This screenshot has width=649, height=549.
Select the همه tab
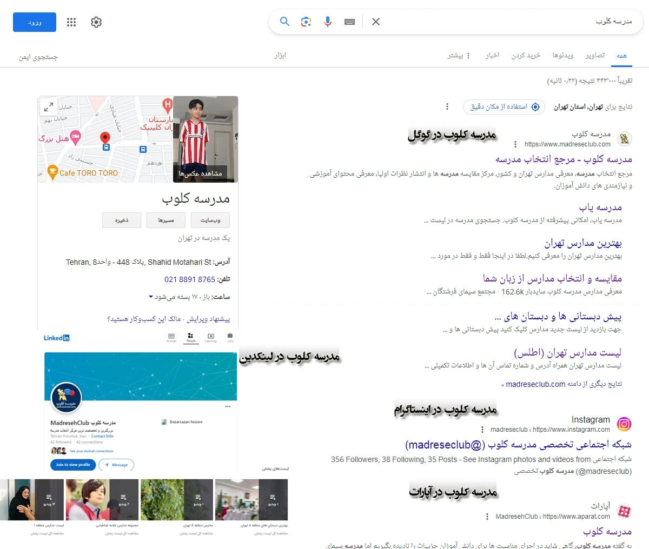point(621,56)
